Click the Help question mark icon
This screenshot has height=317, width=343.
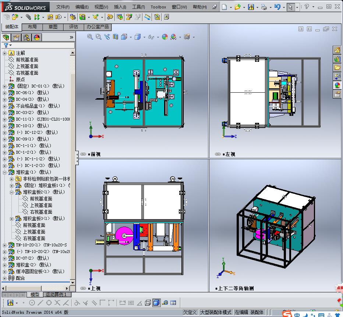[x=307, y=7]
